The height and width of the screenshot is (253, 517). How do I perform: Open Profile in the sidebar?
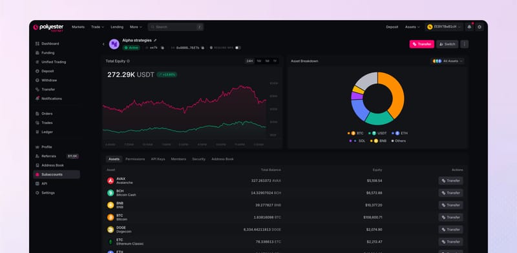pyautogui.click(x=56, y=147)
